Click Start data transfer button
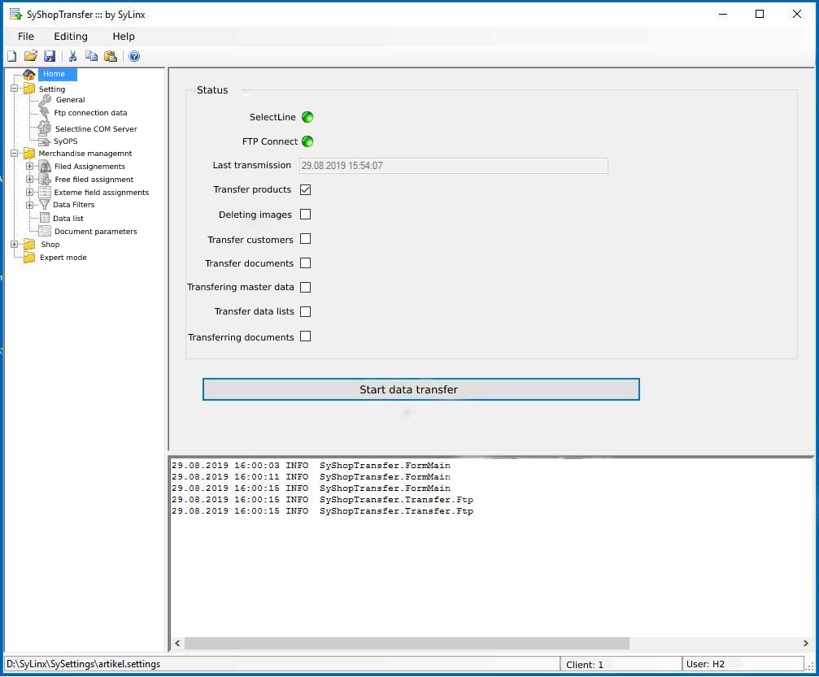The height and width of the screenshot is (677, 819). 421,389
